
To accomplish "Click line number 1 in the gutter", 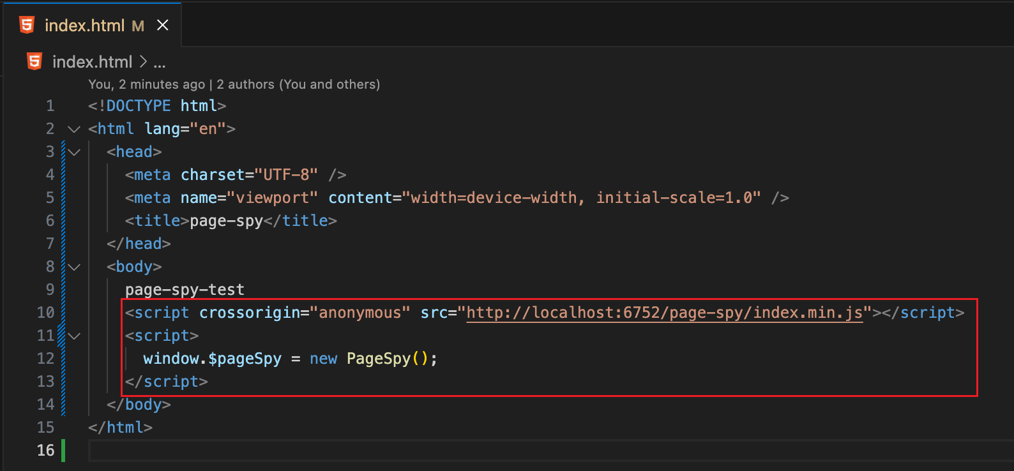I will 50,106.
